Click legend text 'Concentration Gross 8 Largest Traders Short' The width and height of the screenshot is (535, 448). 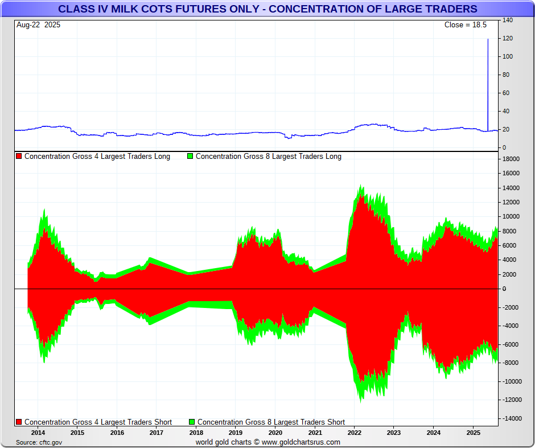(271, 422)
